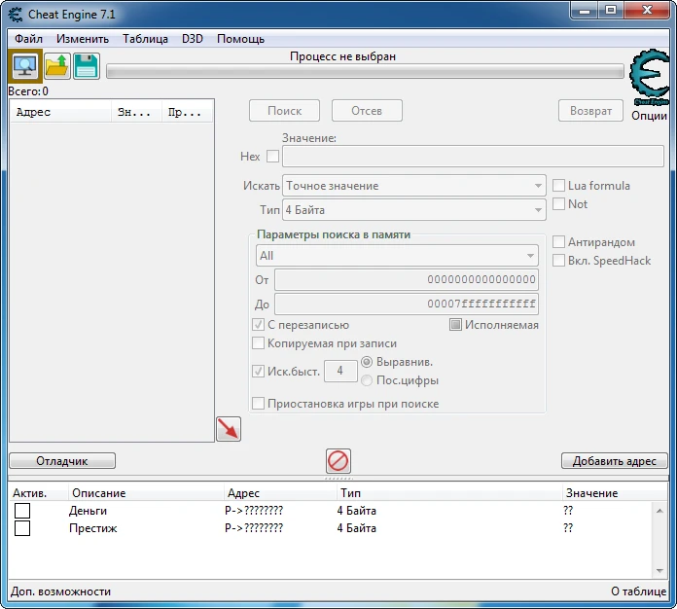
Task: Enable the Hex checkbox
Action: point(272,156)
